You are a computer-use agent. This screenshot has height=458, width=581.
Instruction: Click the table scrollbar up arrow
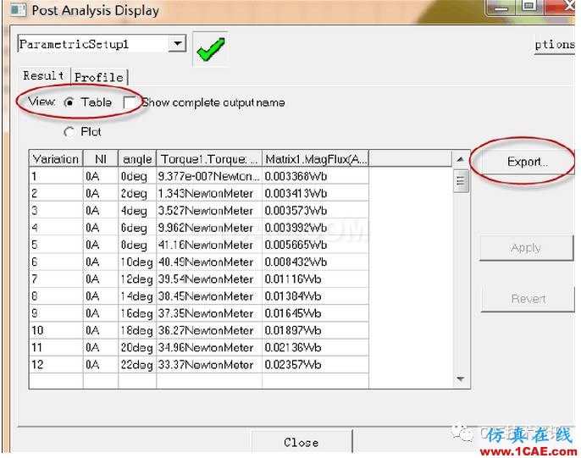point(460,159)
